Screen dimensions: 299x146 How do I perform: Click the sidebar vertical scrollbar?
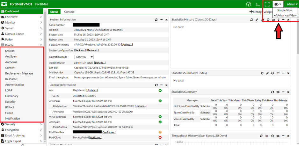tap(45, 76)
